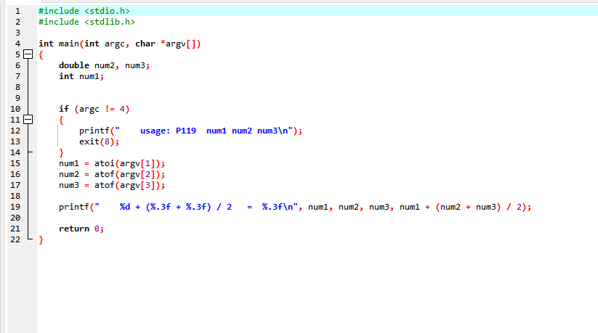
Task: Click 'num2' in line 6 declaration
Action: point(105,65)
